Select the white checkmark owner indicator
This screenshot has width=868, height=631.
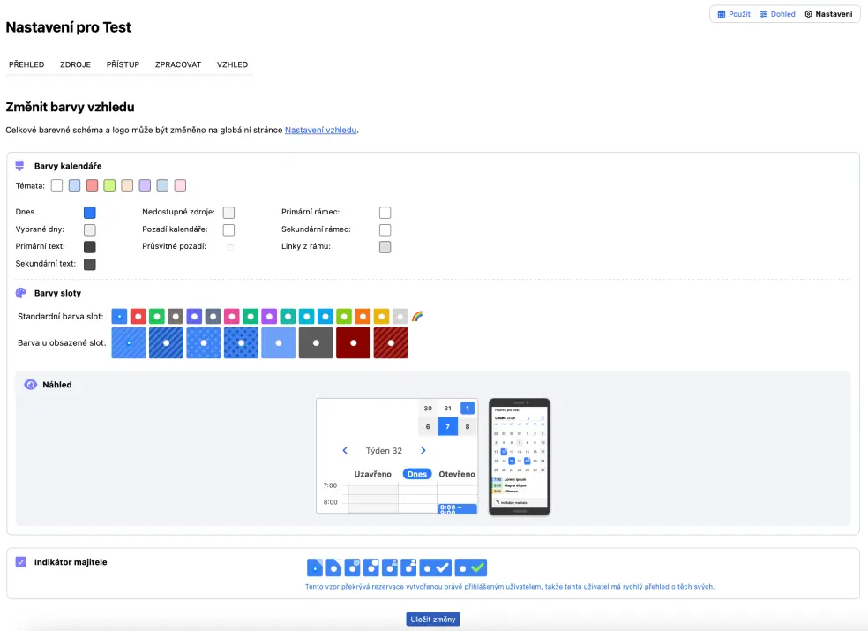pos(437,567)
